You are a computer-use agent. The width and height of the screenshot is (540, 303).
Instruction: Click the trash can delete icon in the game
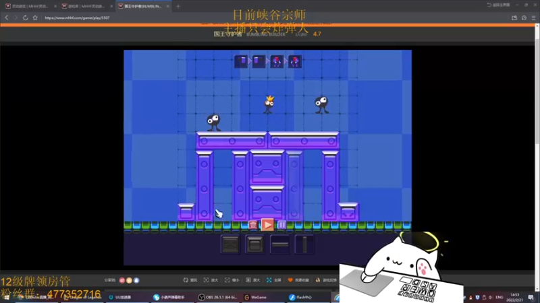tap(253, 225)
